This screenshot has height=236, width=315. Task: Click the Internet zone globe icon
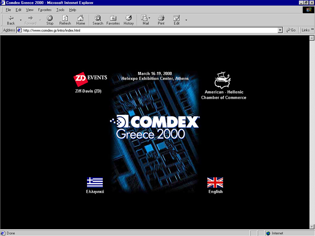click(268, 233)
